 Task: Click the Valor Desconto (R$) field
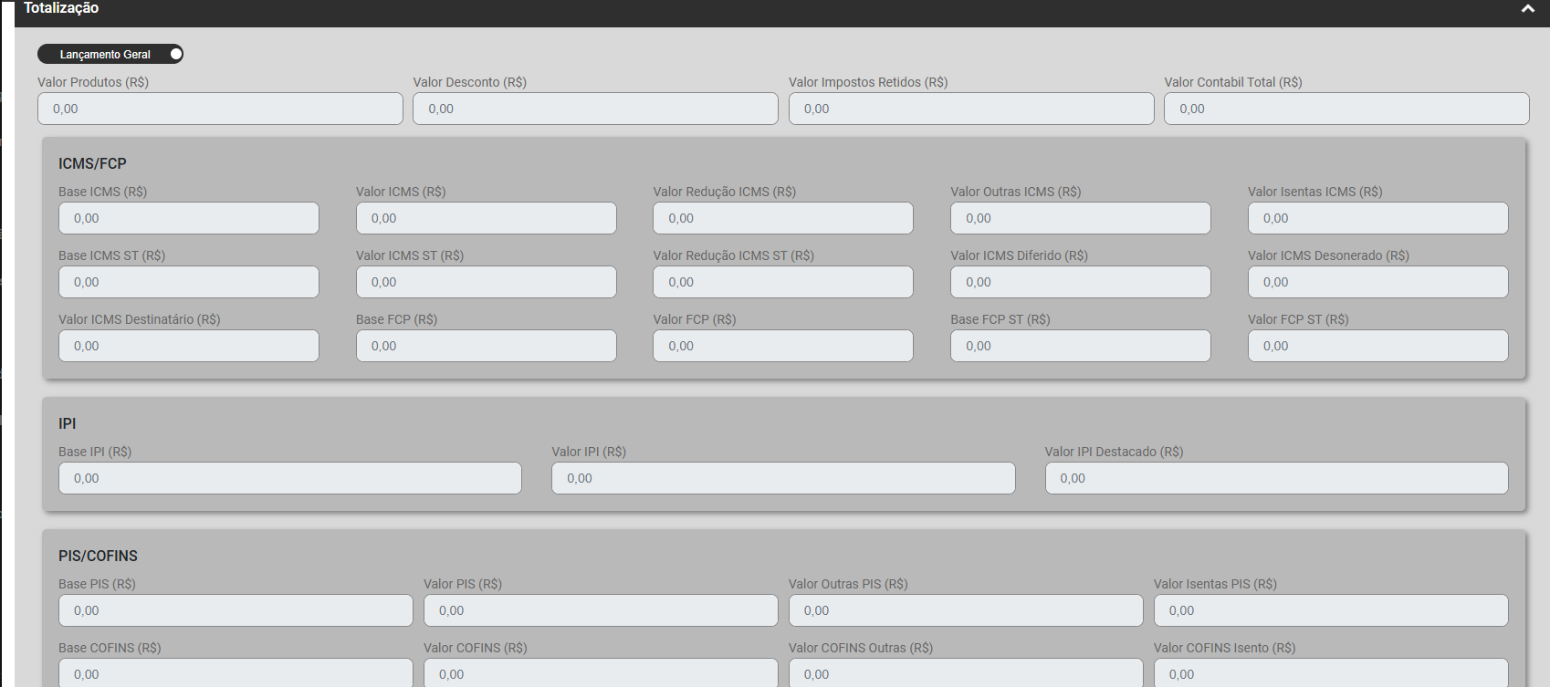coord(595,109)
